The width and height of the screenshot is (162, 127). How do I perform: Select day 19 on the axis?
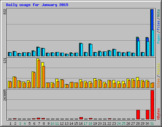pyautogui.click(x=95, y=124)
